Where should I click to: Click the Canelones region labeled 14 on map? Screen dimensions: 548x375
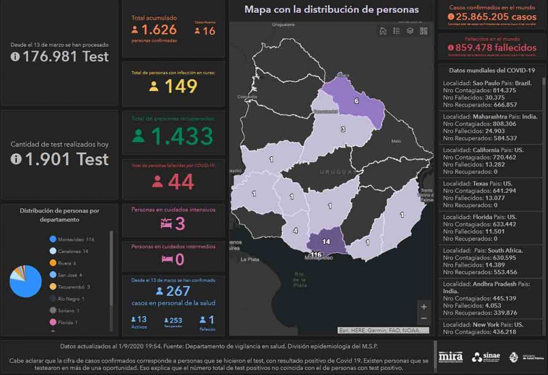(326, 242)
